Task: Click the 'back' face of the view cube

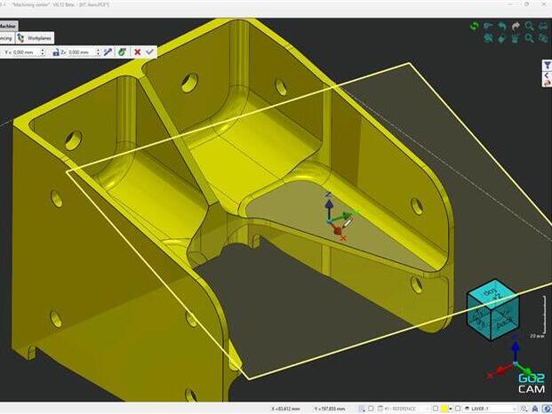Action: point(505,319)
